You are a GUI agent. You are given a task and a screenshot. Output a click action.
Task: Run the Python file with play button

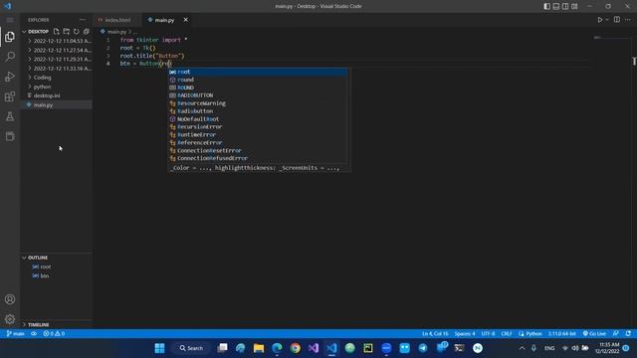click(599, 20)
